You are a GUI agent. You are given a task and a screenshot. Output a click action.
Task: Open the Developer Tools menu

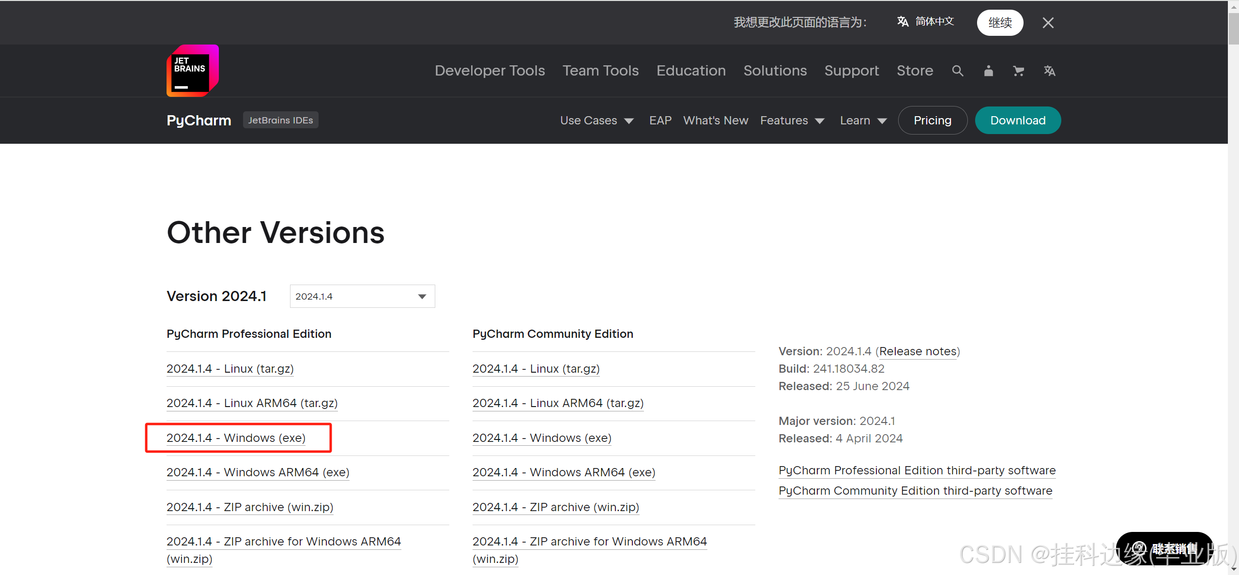pyautogui.click(x=489, y=71)
